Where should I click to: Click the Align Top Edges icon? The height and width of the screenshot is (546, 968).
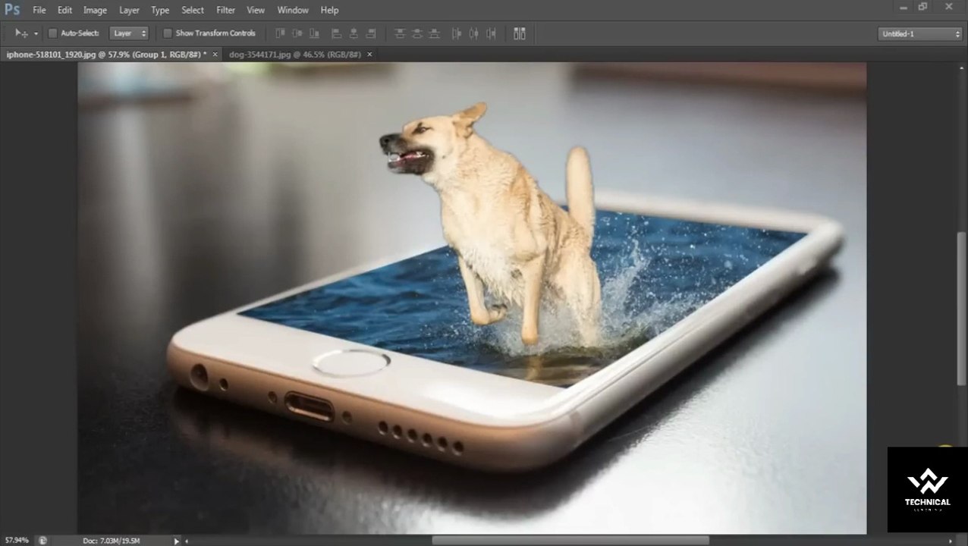[x=280, y=33]
